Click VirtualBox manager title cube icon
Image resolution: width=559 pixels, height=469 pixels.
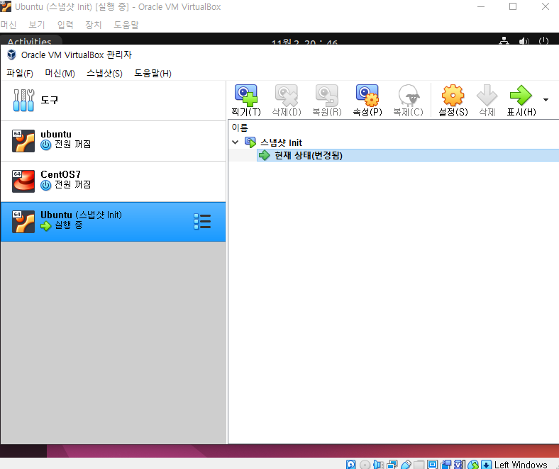point(11,55)
